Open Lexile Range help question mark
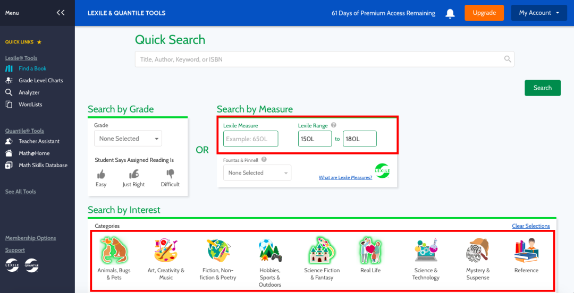574x293 pixels. 333,125
